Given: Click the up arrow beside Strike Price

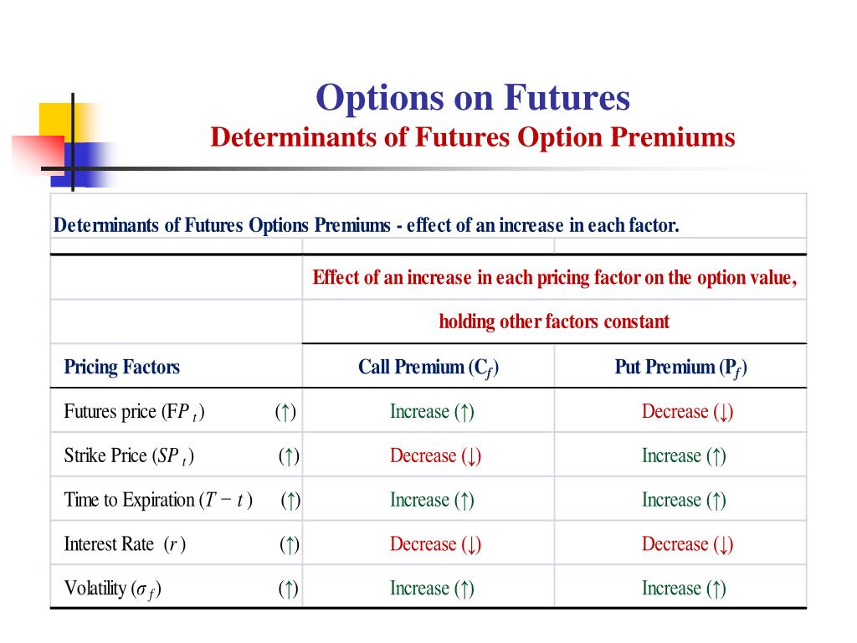Looking at the screenshot, I should point(289,456).
